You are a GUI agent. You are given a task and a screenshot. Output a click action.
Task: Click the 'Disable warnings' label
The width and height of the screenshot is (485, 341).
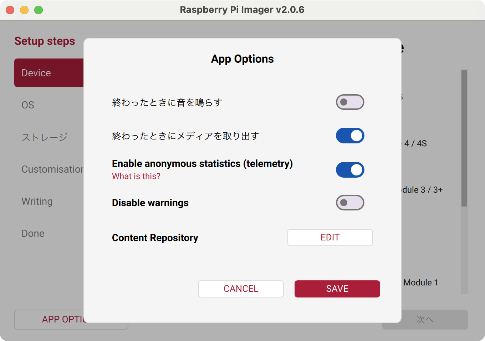click(150, 203)
